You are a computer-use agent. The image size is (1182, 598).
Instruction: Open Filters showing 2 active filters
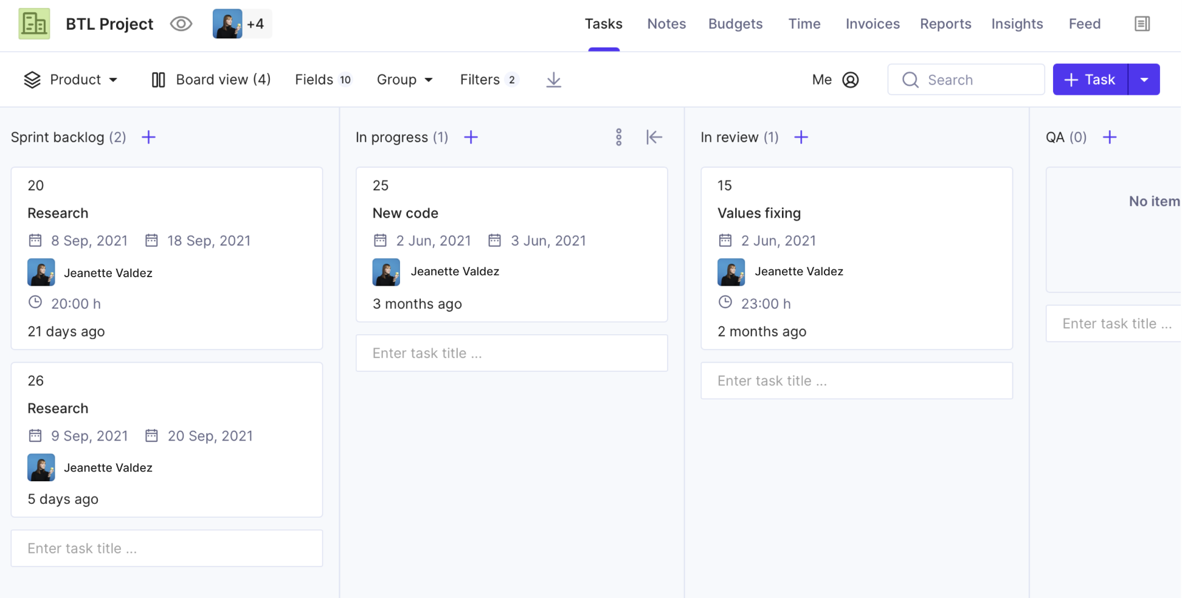pyautogui.click(x=488, y=79)
